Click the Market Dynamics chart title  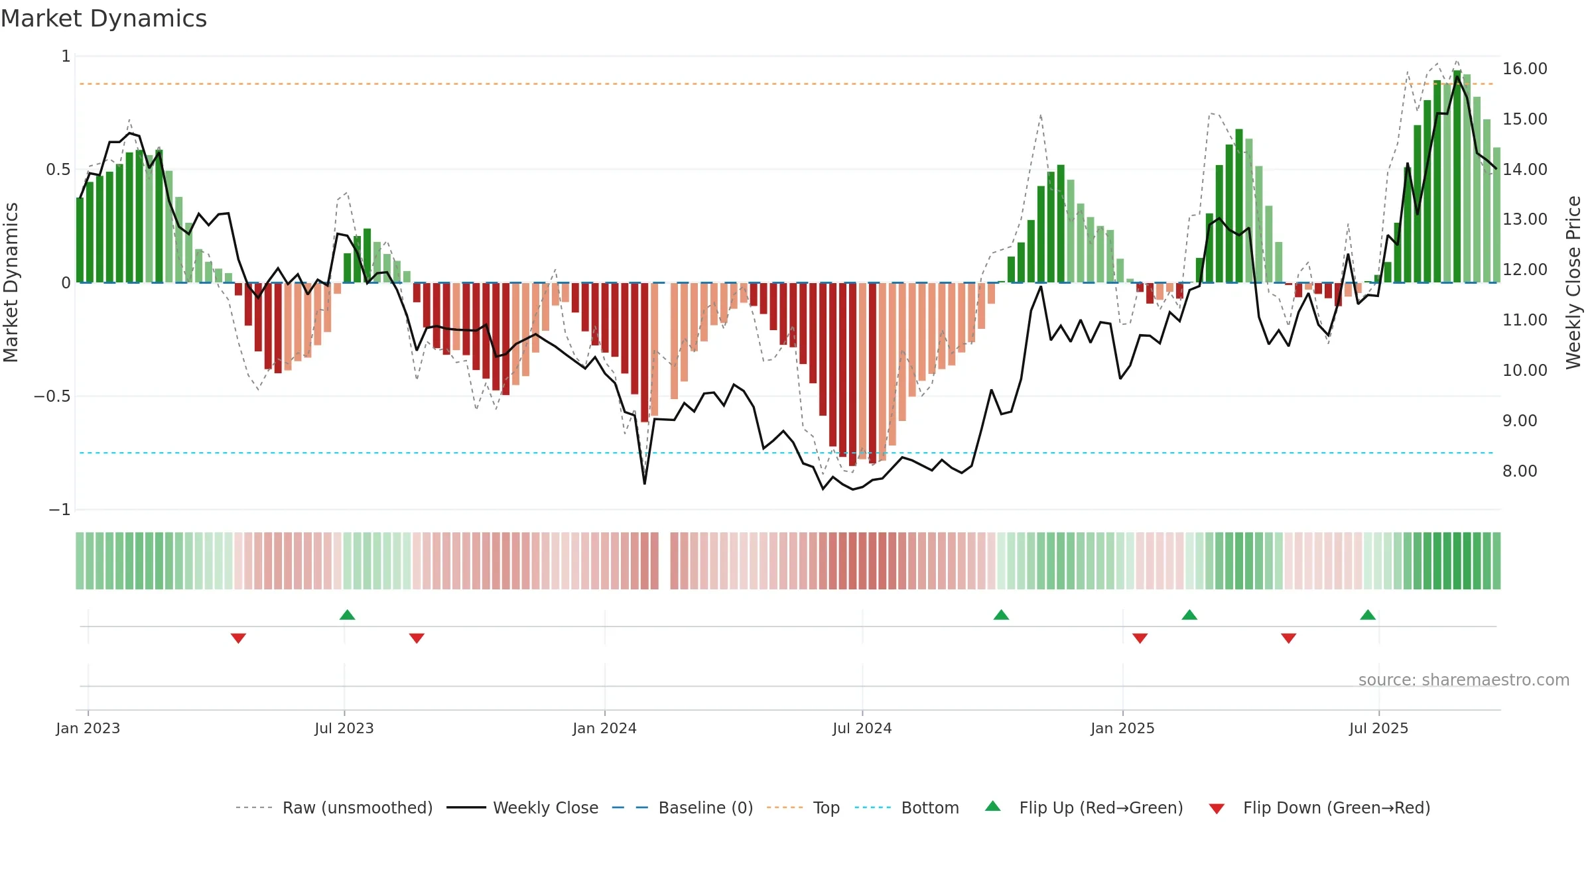click(x=103, y=19)
